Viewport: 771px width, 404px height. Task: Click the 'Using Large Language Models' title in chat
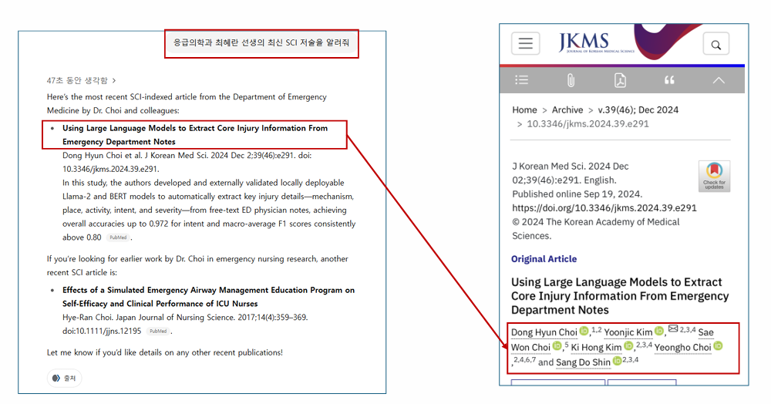click(195, 135)
